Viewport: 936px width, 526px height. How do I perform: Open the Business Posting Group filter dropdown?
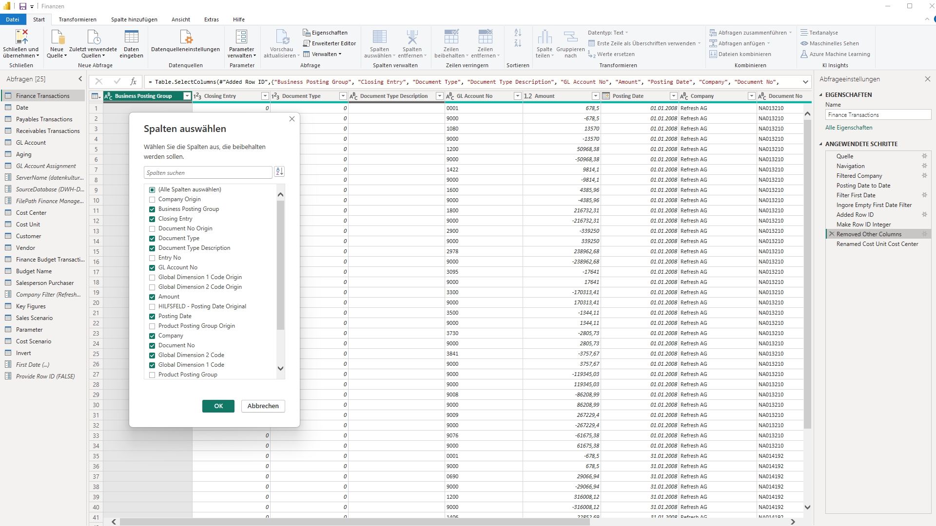click(x=186, y=96)
